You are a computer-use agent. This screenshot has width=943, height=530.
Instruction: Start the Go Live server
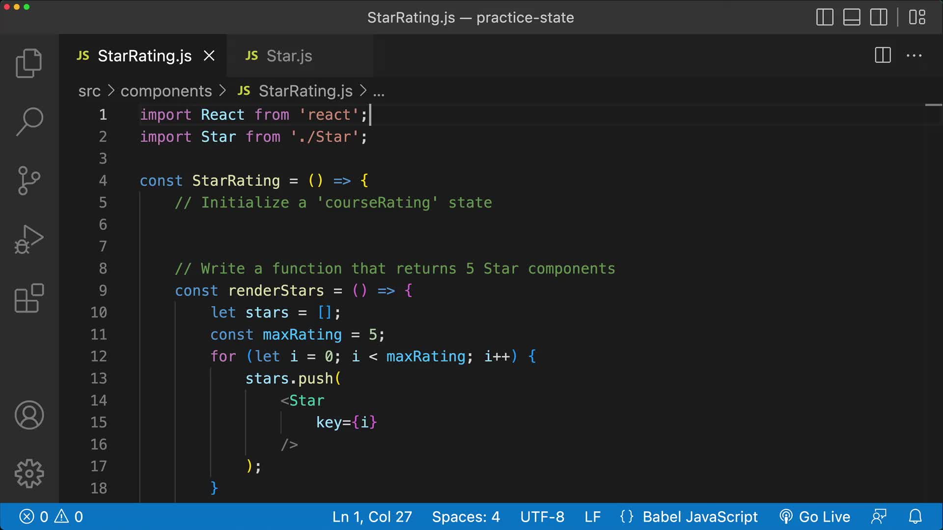(814, 516)
